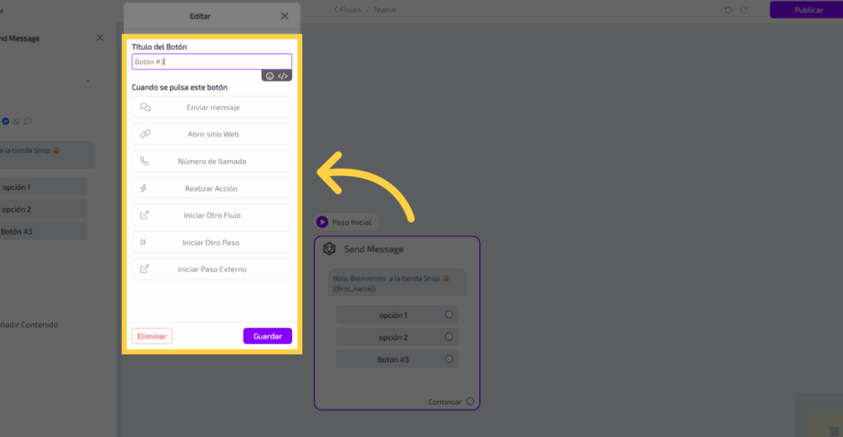This screenshot has height=437, width=843.
Task: Close the Editar dialog
Action: pos(285,16)
